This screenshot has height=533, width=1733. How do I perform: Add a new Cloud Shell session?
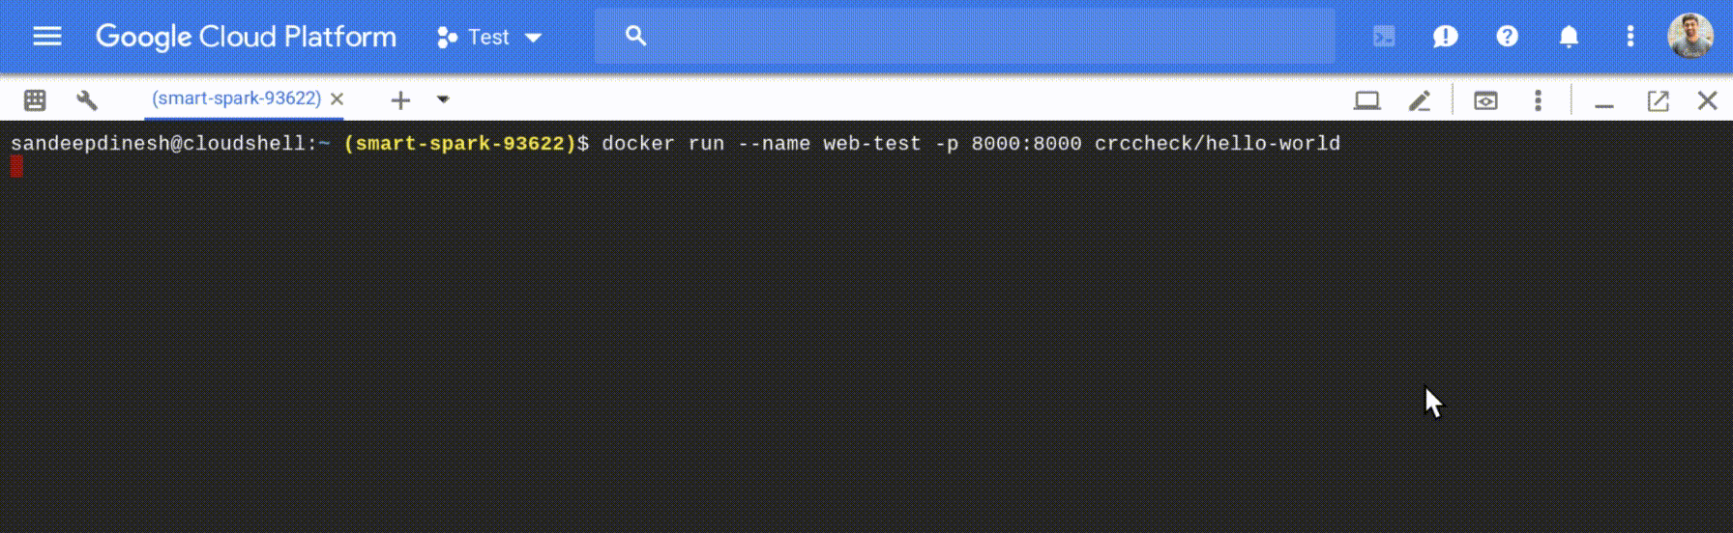(400, 99)
